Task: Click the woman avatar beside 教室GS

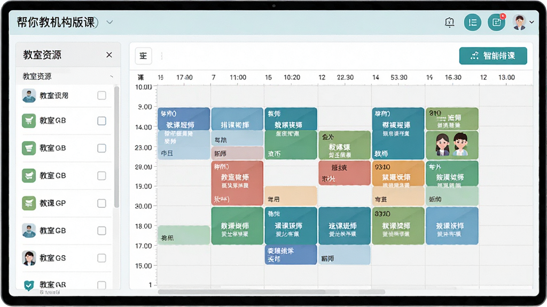Action: 29,258
